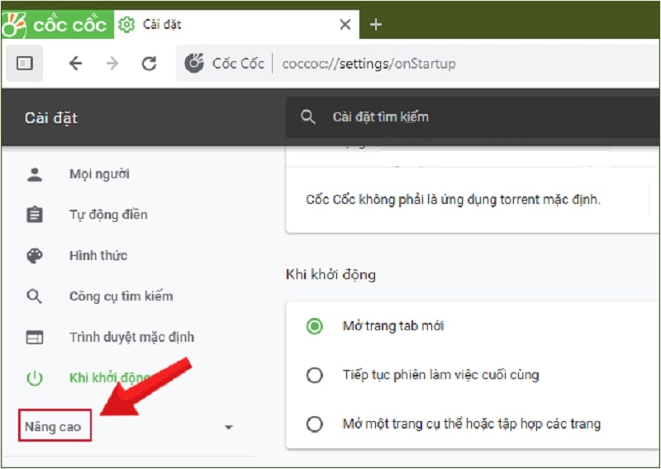Click the Cốc Cốc không phải là ứng dụng torrent text
The image size is (661, 469).
pos(453,199)
